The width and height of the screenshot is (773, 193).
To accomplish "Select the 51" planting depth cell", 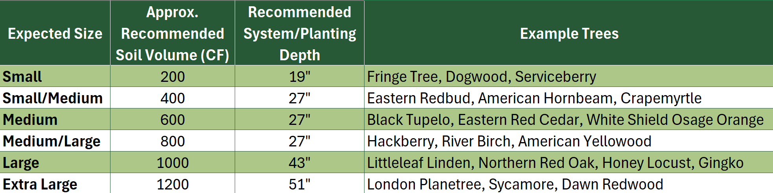I will pos(300,183).
